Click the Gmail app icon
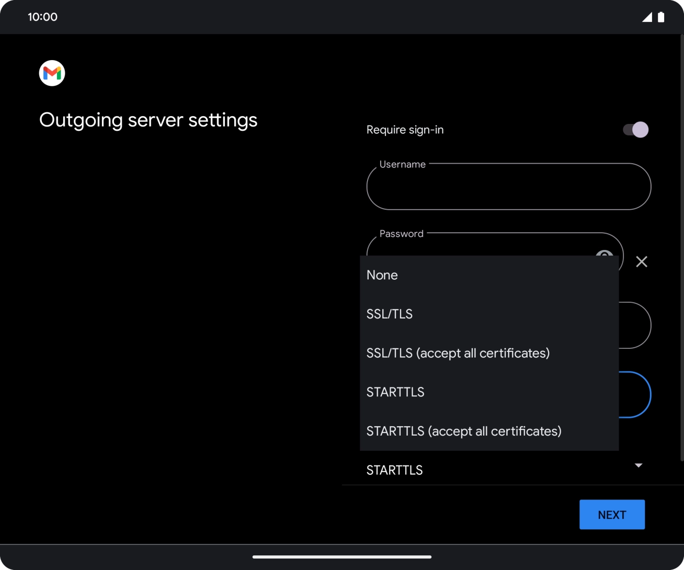This screenshot has width=684, height=570. point(51,73)
